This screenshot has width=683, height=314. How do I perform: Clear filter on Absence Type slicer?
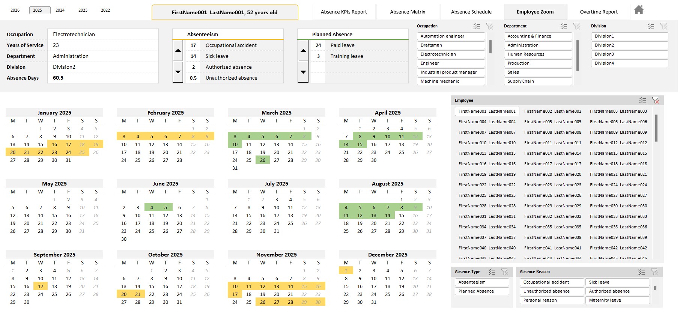click(504, 272)
